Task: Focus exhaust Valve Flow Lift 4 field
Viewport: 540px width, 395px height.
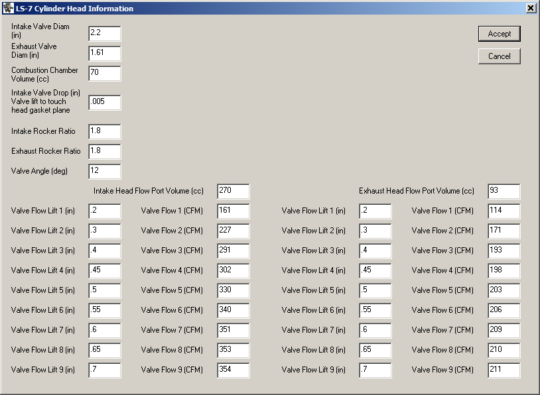Action: tap(375, 271)
